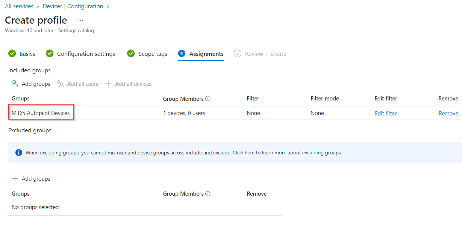
Task: Click the 'Windows 10 and later - Settings catalog' subtitle
Action: click(50, 31)
